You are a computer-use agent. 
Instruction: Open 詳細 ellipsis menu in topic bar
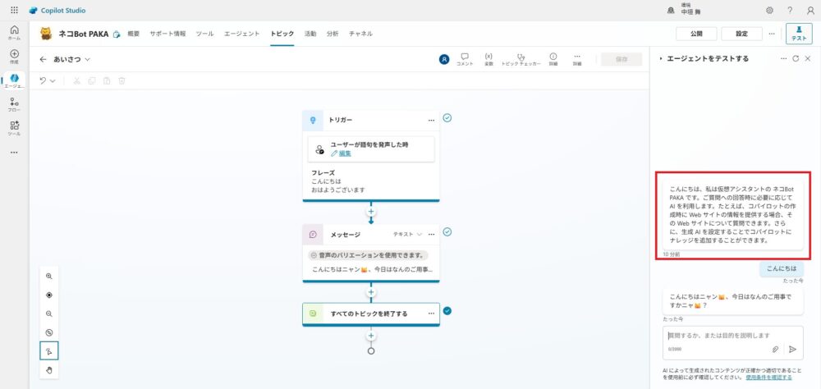click(577, 59)
